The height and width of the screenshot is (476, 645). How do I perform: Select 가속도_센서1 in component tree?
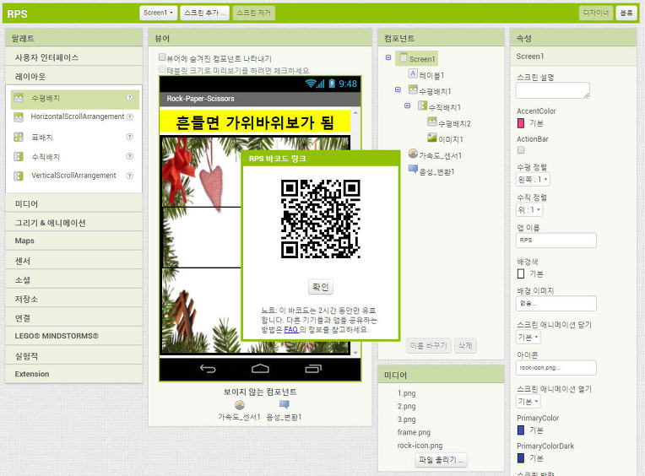(435, 155)
